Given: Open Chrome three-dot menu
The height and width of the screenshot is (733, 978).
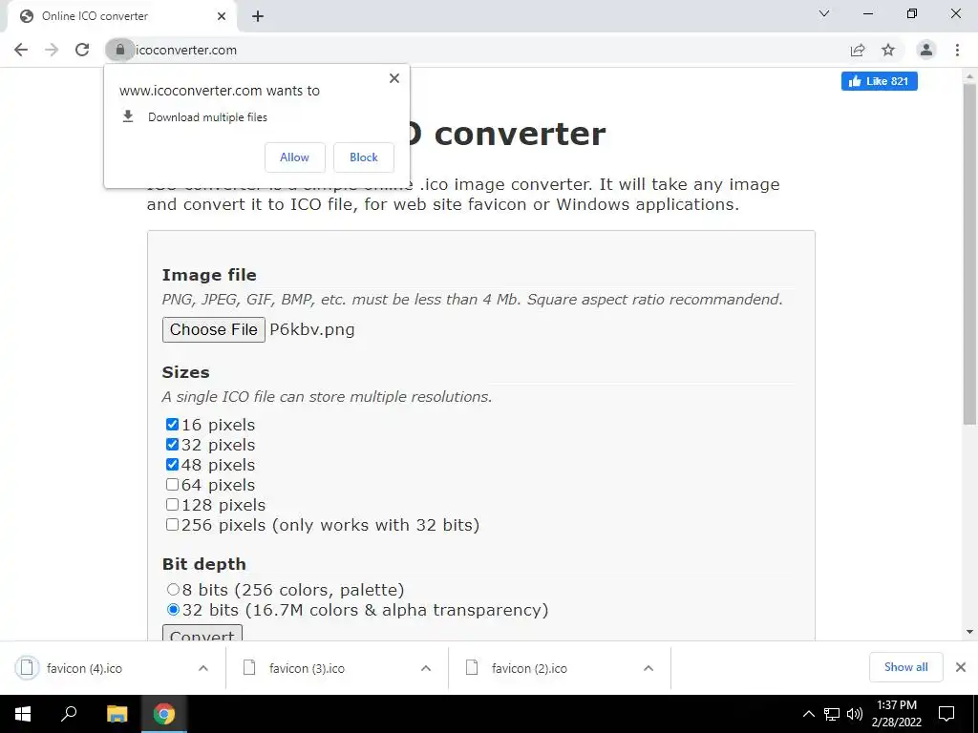Looking at the screenshot, I should (x=957, y=50).
